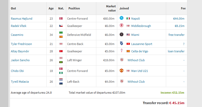Click the Inter Miami club crest
Viewport: 202px width, 107px height.
click(121, 35)
